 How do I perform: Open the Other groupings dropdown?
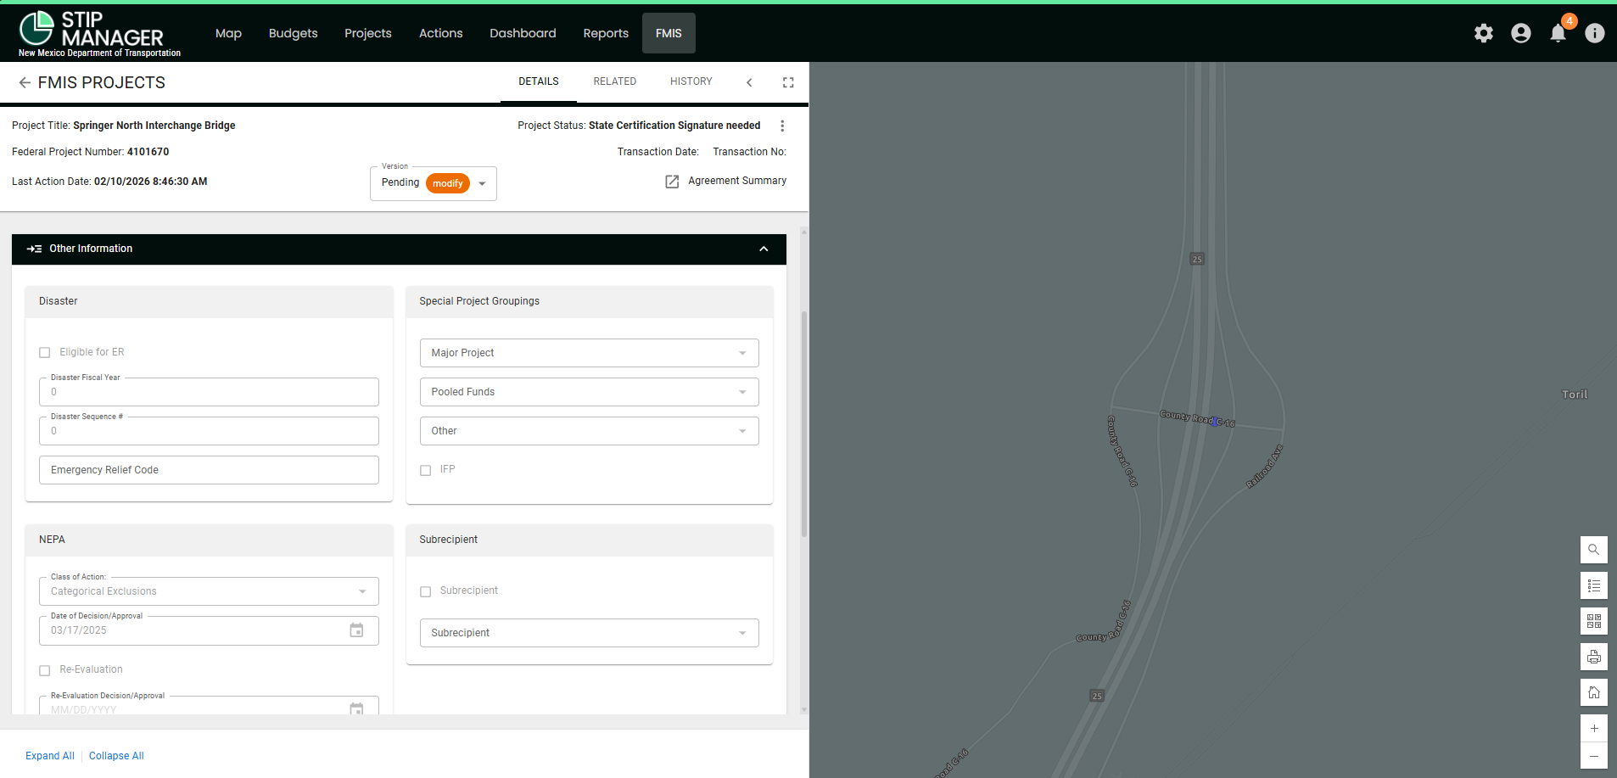(589, 431)
